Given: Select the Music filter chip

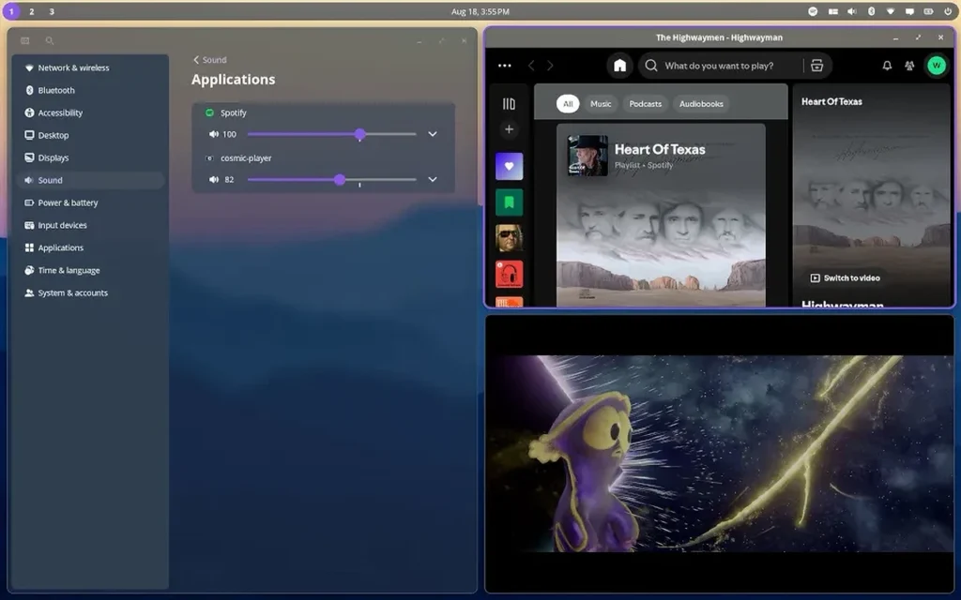Looking at the screenshot, I should pos(601,104).
